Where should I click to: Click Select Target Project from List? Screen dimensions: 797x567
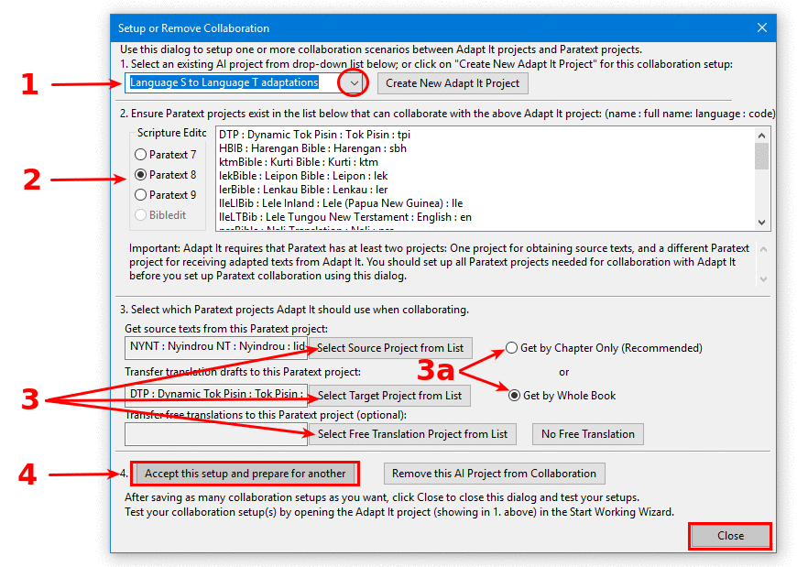point(389,396)
